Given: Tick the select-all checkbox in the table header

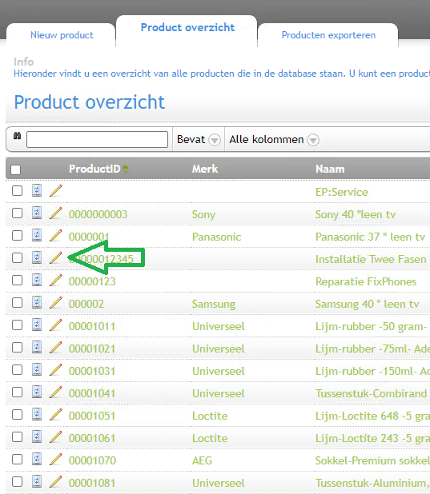Looking at the screenshot, I should click(15, 169).
